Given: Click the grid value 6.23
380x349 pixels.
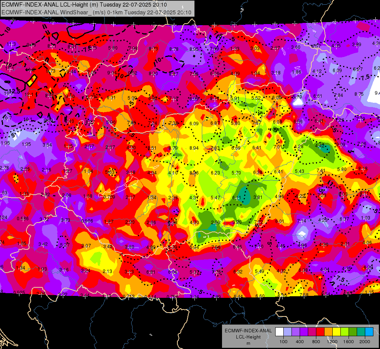Looking at the screenshot, I should (215, 173).
